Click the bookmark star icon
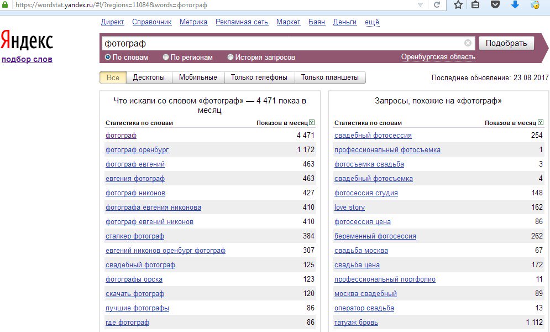 tap(458, 4)
